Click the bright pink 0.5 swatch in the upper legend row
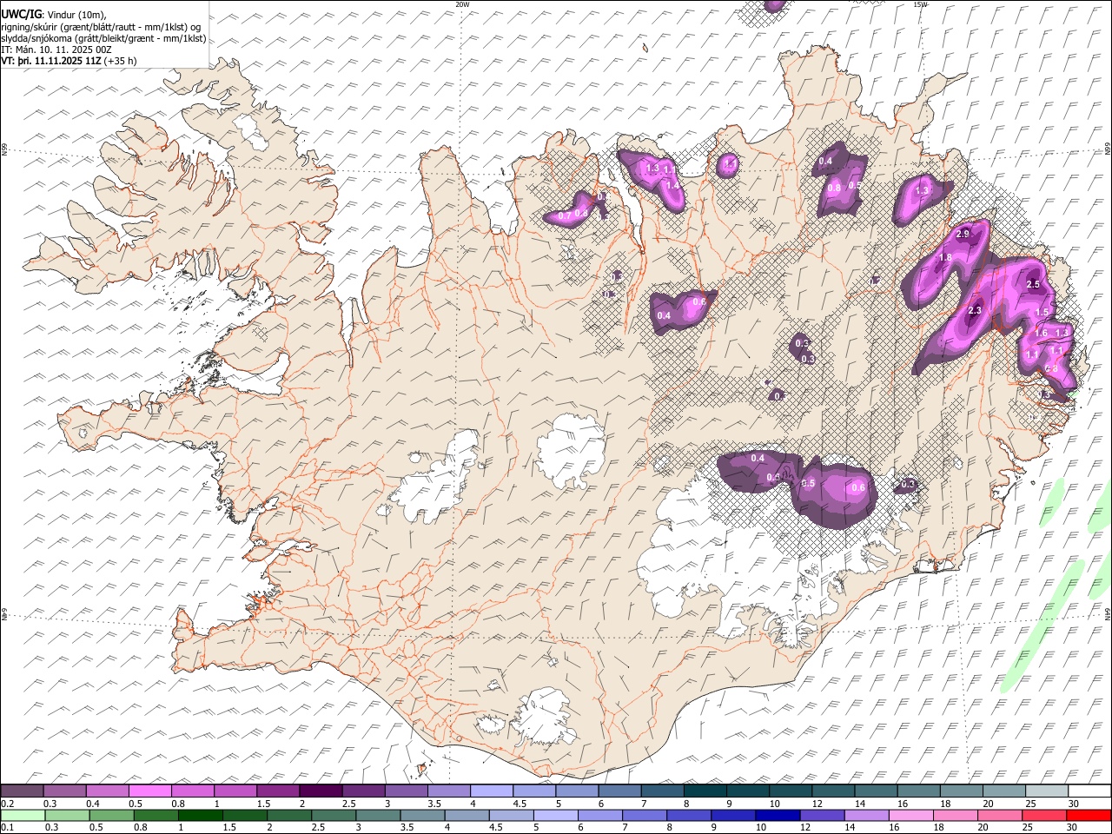 [149, 791]
